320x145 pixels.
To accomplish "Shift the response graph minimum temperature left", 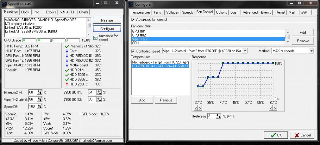I will point(196,108).
